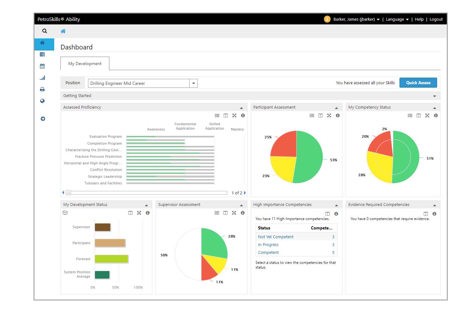Click the globe icon in left sidebar
This screenshot has width=470, height=313.
[x=42, y=101]
